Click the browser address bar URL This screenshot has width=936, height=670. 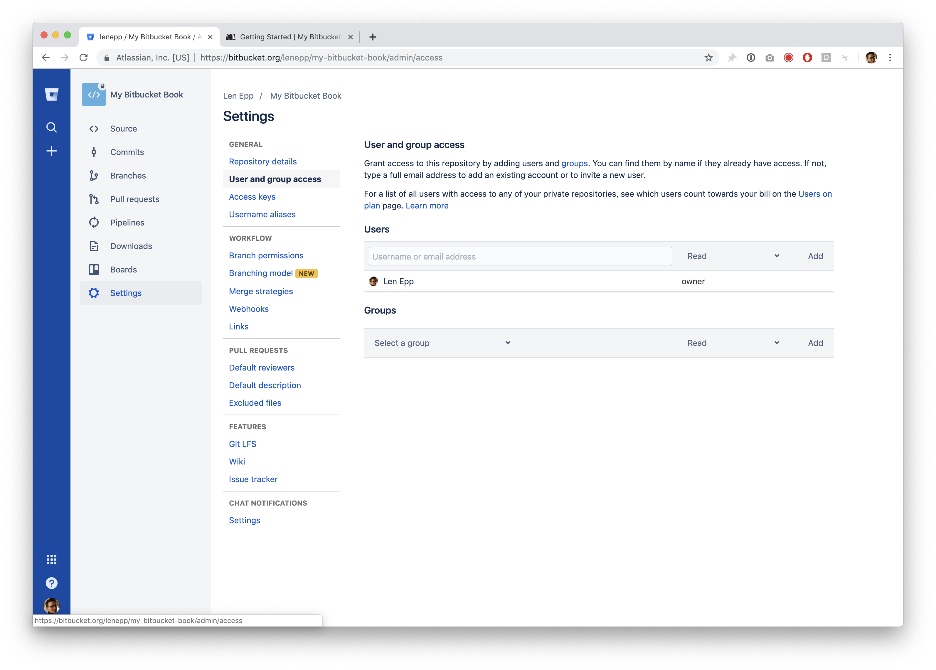tap(321, 58)
